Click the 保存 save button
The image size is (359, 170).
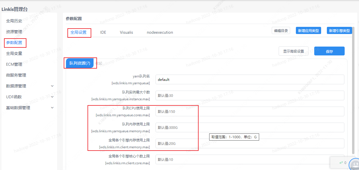(329, 51)
